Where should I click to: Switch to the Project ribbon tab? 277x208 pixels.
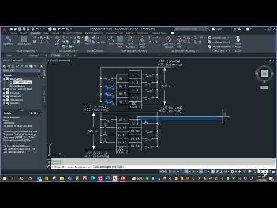pyautogui.click(x=24, y=34)
